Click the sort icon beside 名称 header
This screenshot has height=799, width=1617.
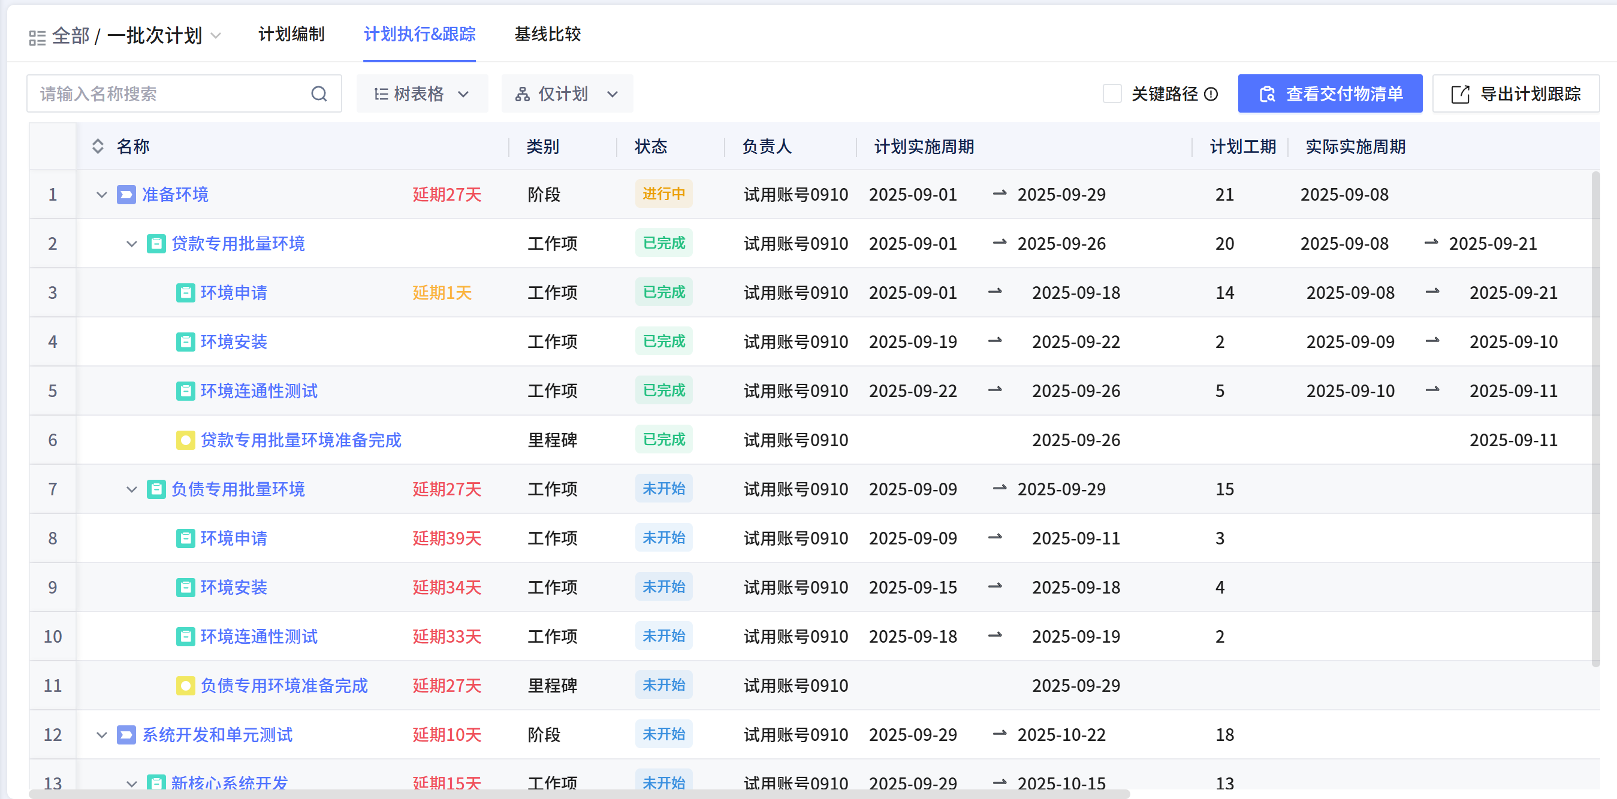coord(98,147)
